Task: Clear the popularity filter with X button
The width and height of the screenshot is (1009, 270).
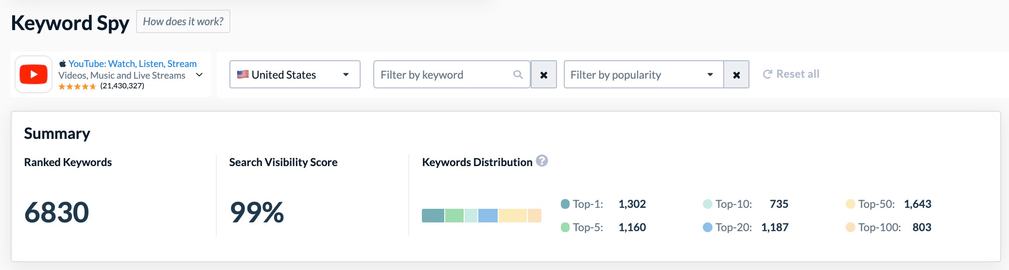Action: point(736,74)
